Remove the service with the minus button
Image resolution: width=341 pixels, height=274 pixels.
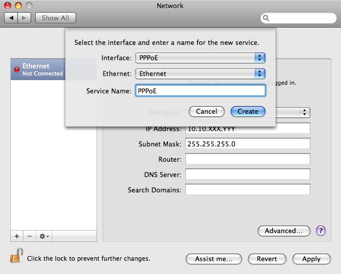tap(30, 236)
